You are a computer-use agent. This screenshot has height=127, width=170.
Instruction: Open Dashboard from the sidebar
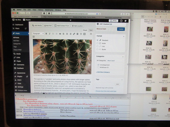pyautogui.click(x=19, y=25)
